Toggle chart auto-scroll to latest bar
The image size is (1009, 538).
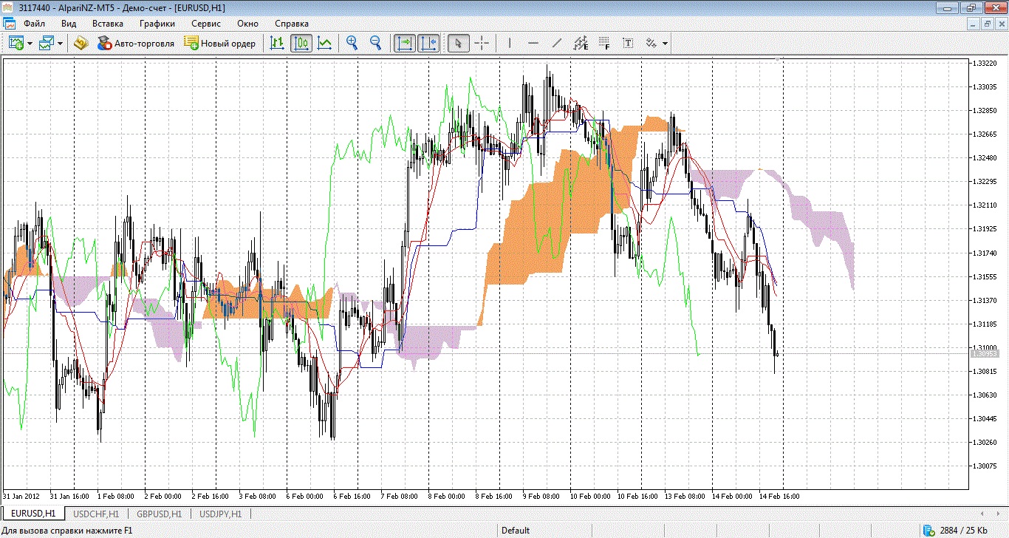(x=404, y=44)
